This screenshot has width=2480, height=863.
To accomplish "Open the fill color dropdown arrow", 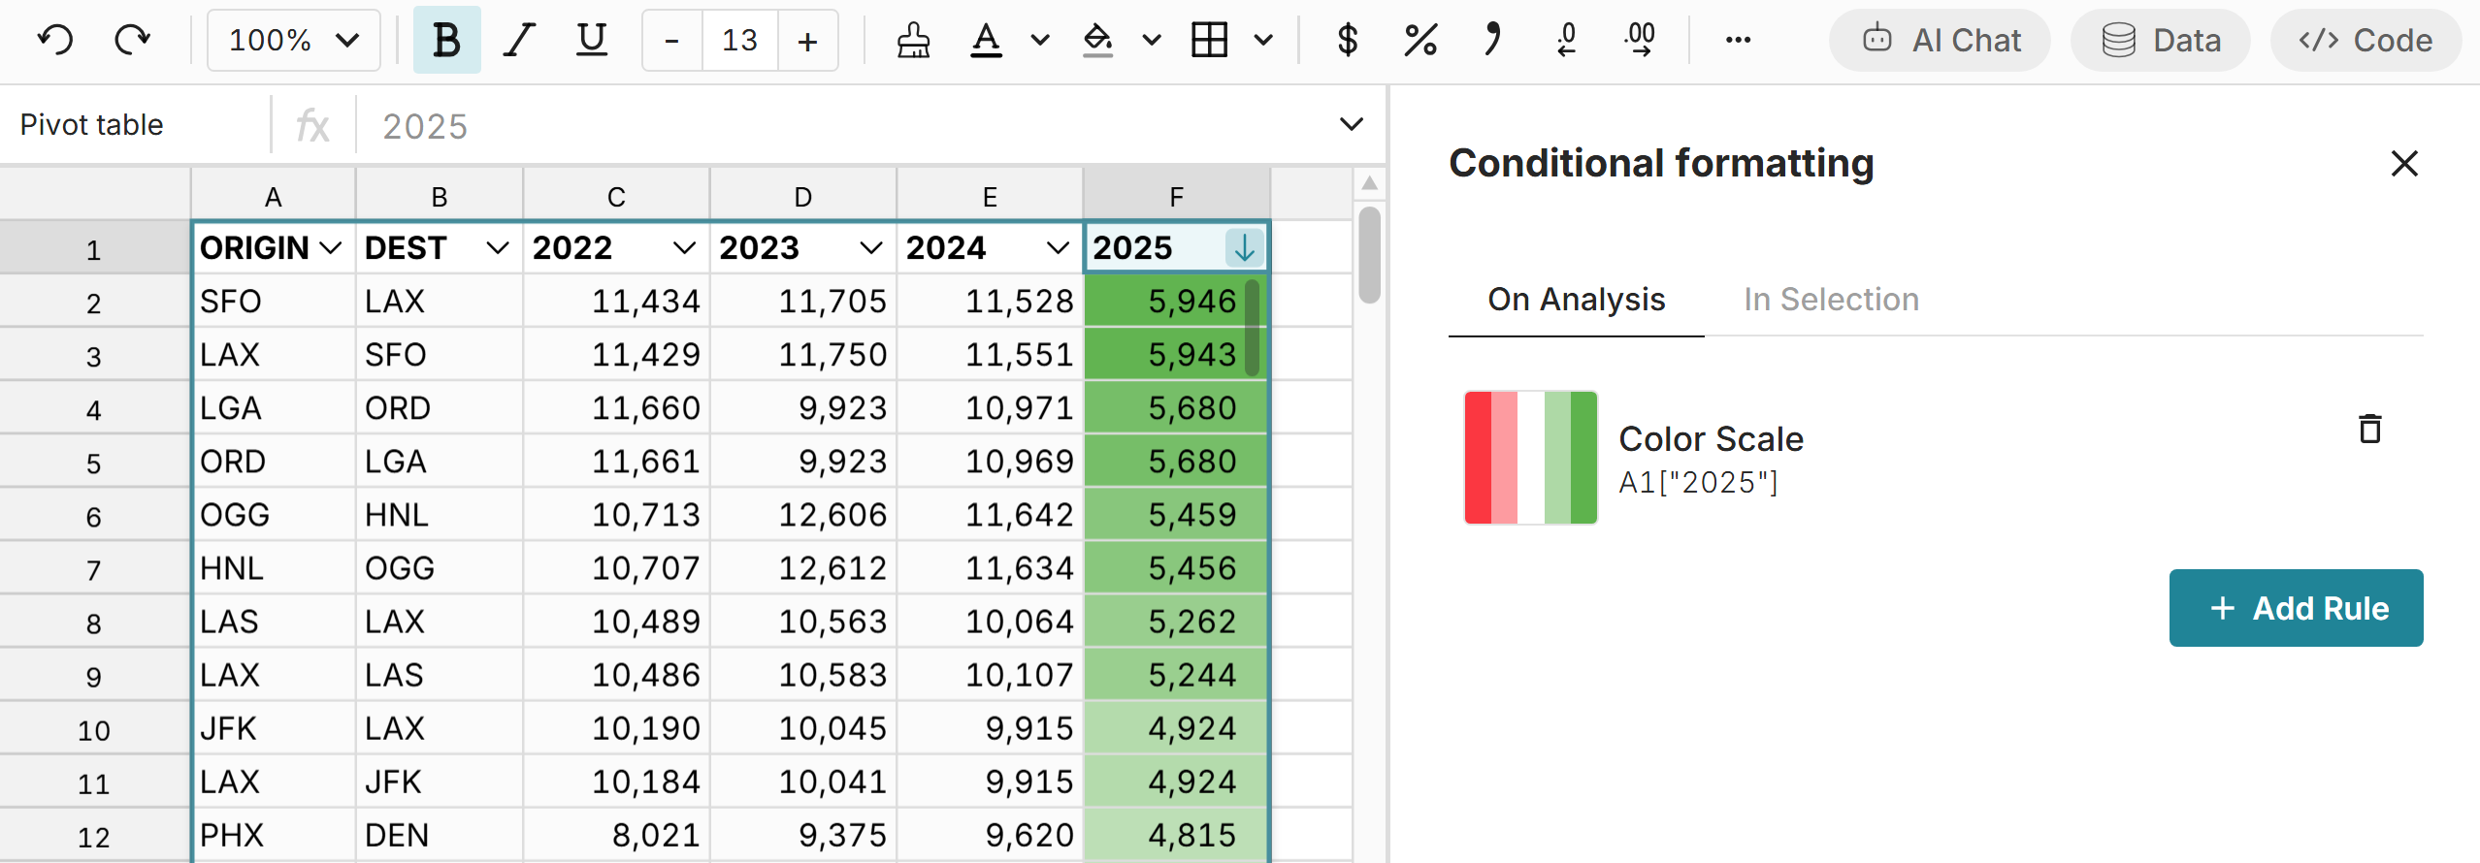I will [1152, 41].
